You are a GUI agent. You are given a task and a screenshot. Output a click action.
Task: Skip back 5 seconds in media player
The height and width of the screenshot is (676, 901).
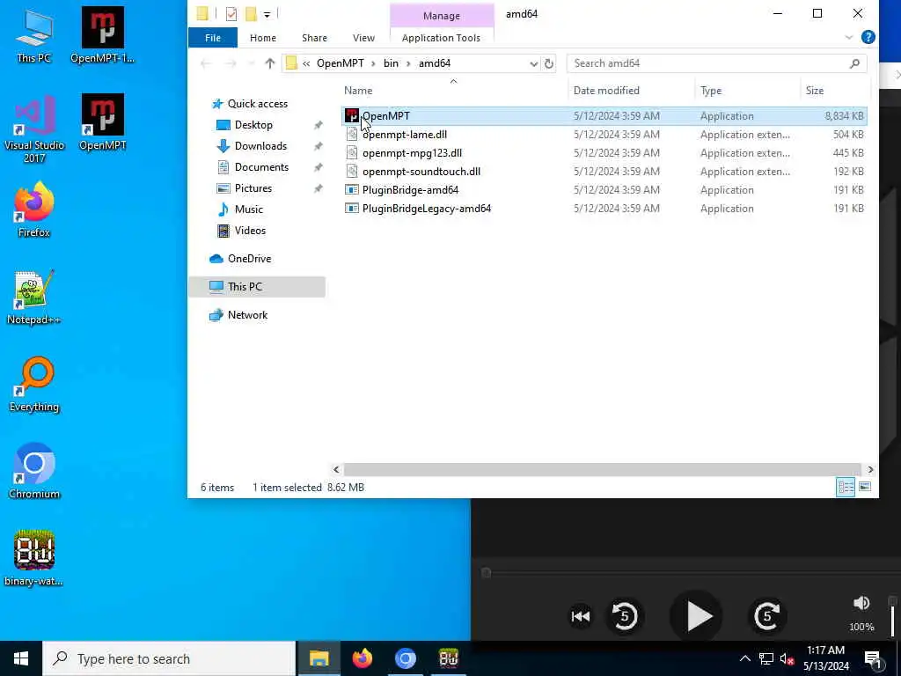[x=625, y=617]
